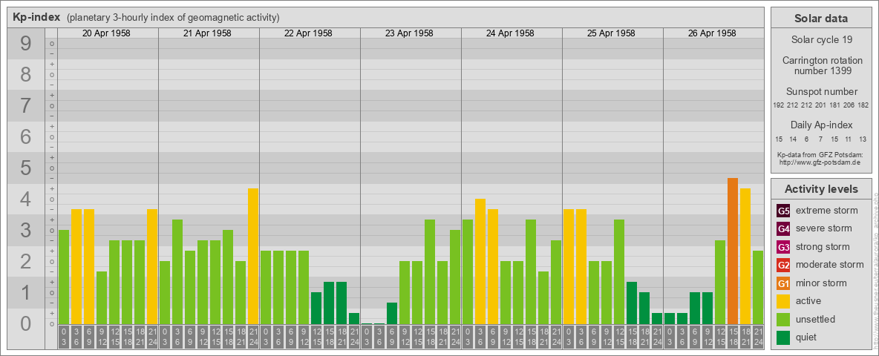Click the Kp scale number 0
Viewport: 879px width, 356px height.
click(x=26, y=323)
